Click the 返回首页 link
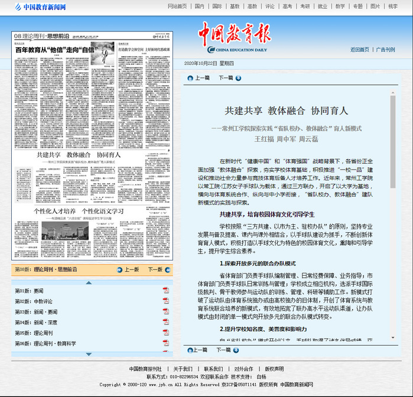 pyautogui.click(x=359, y=50)
